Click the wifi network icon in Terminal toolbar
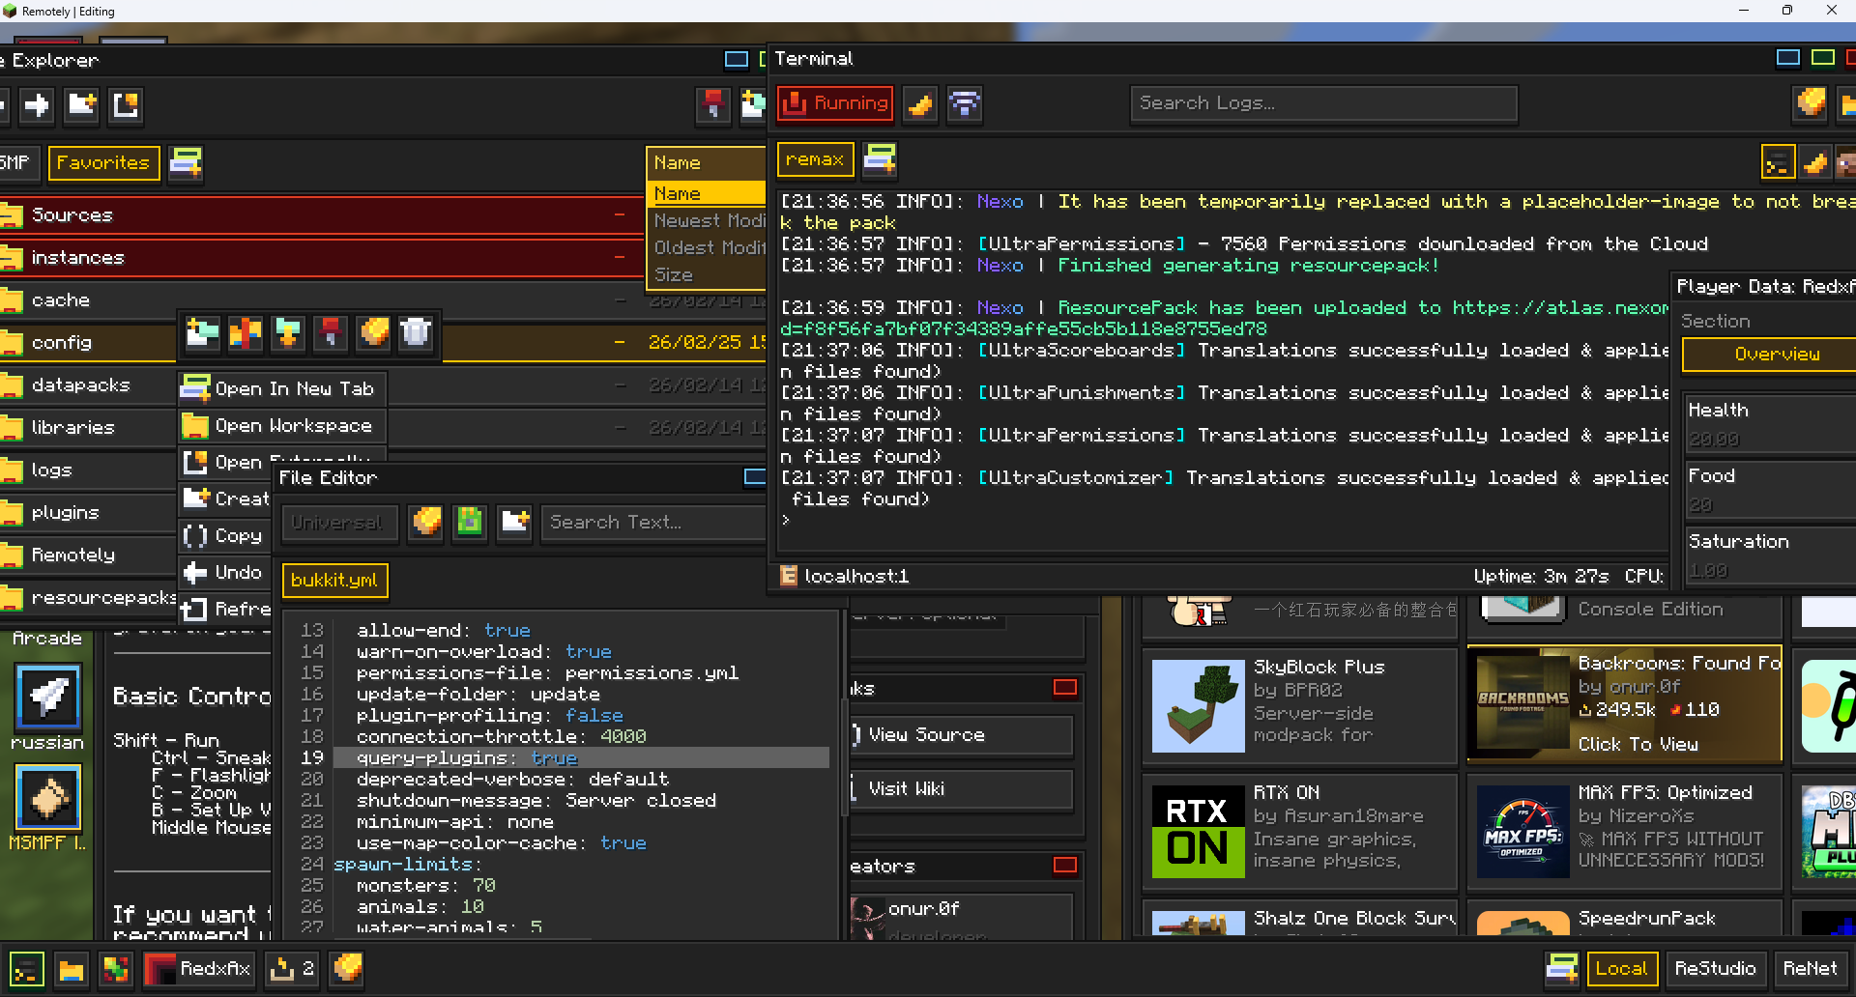This screenshot has width=1856, height=997. (965, 103)
